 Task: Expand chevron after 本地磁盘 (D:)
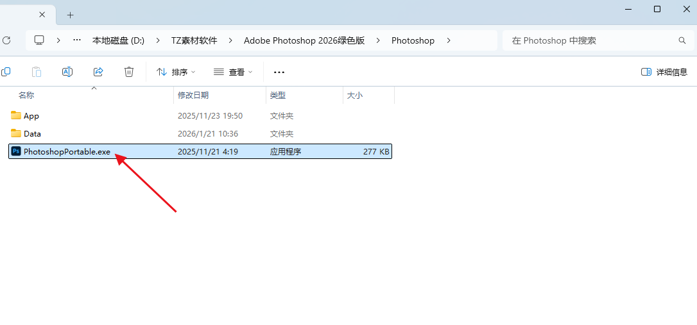point(158,40)
